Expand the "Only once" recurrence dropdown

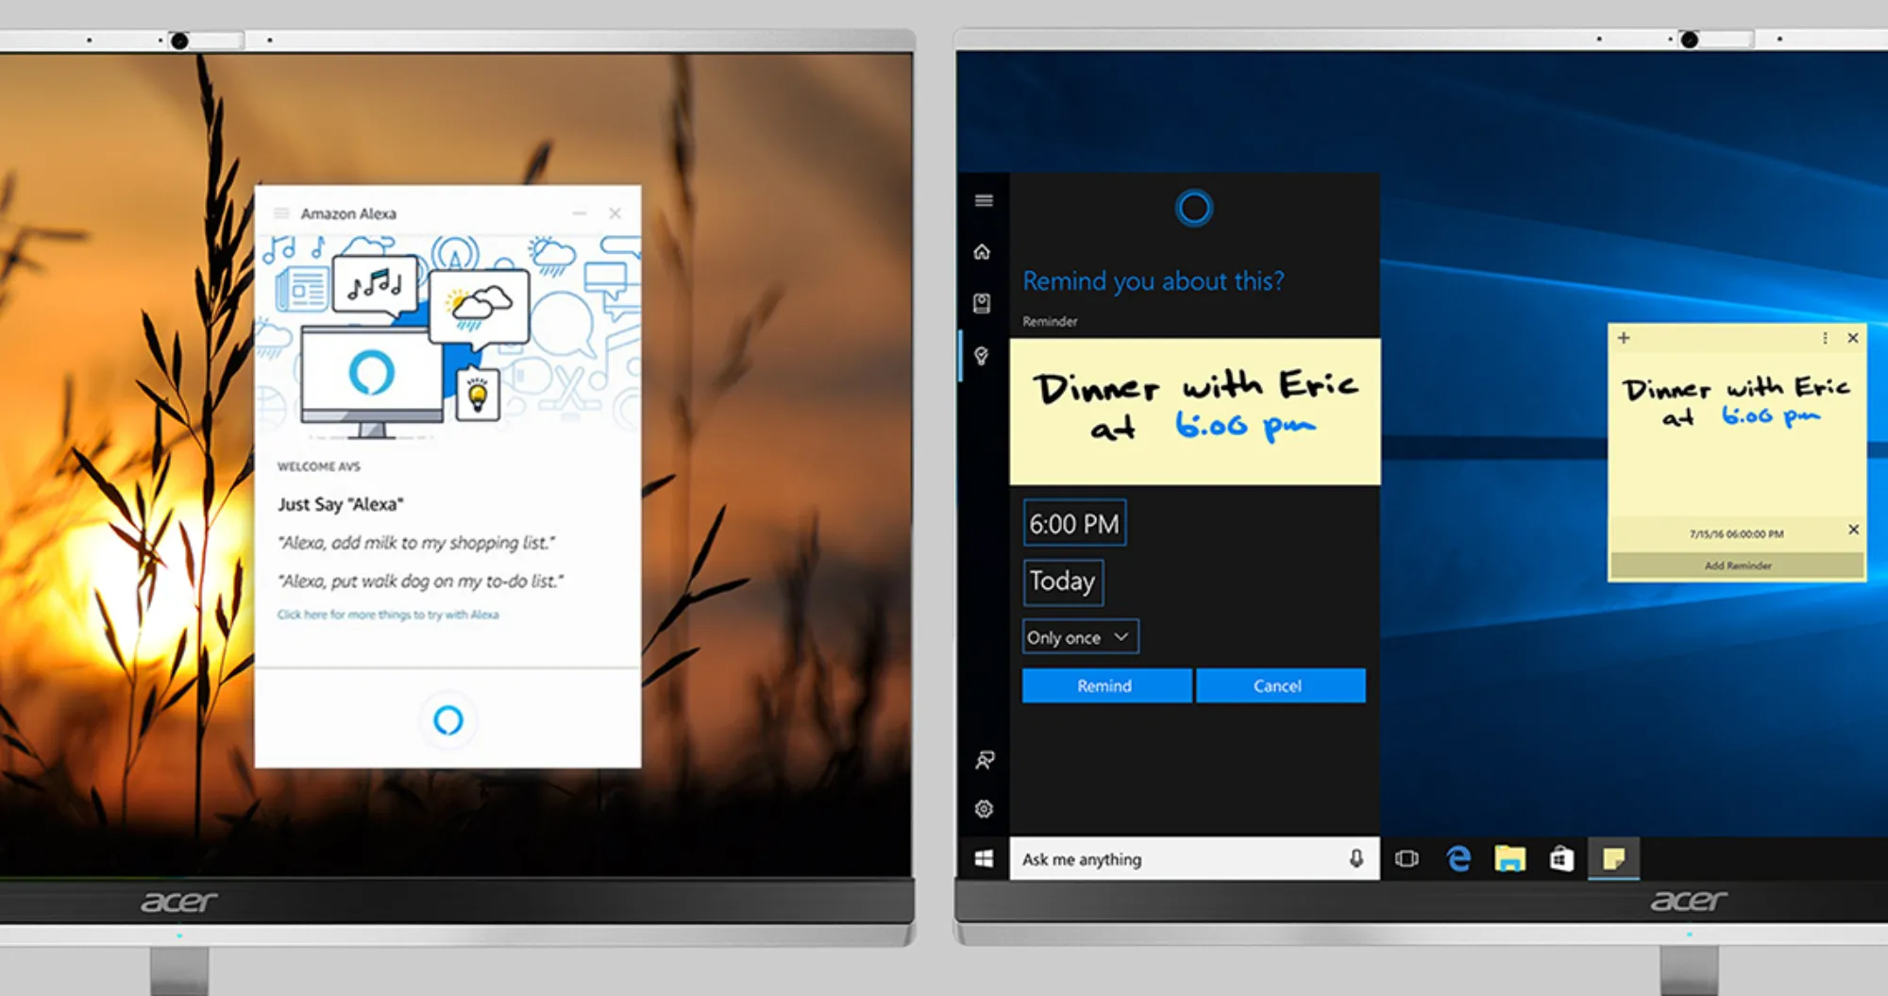1080,637
